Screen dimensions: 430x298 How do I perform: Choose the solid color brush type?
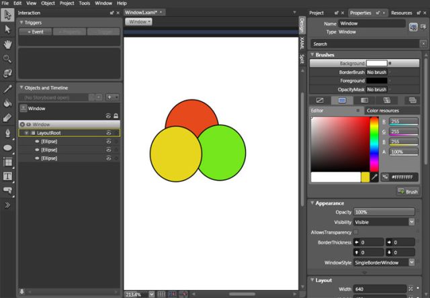342,100
